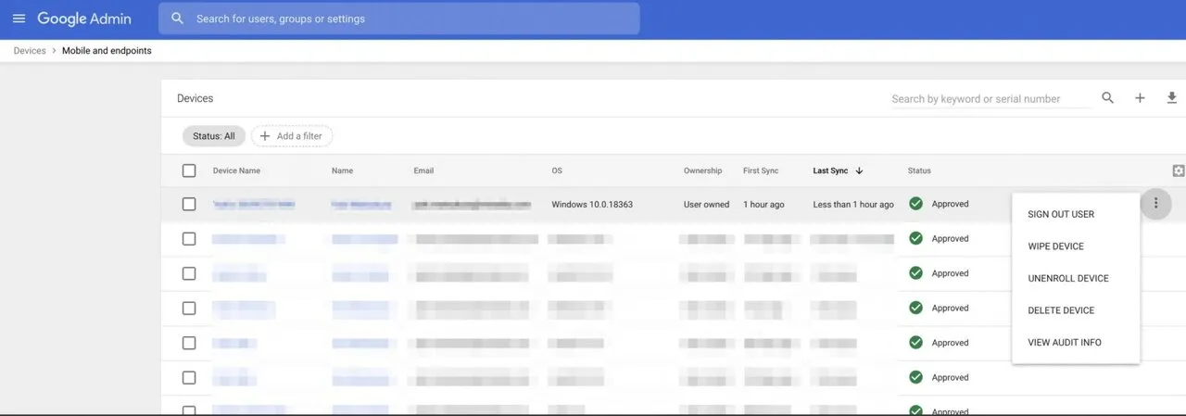Click the search users, groups or settings field

pos(408,19)
